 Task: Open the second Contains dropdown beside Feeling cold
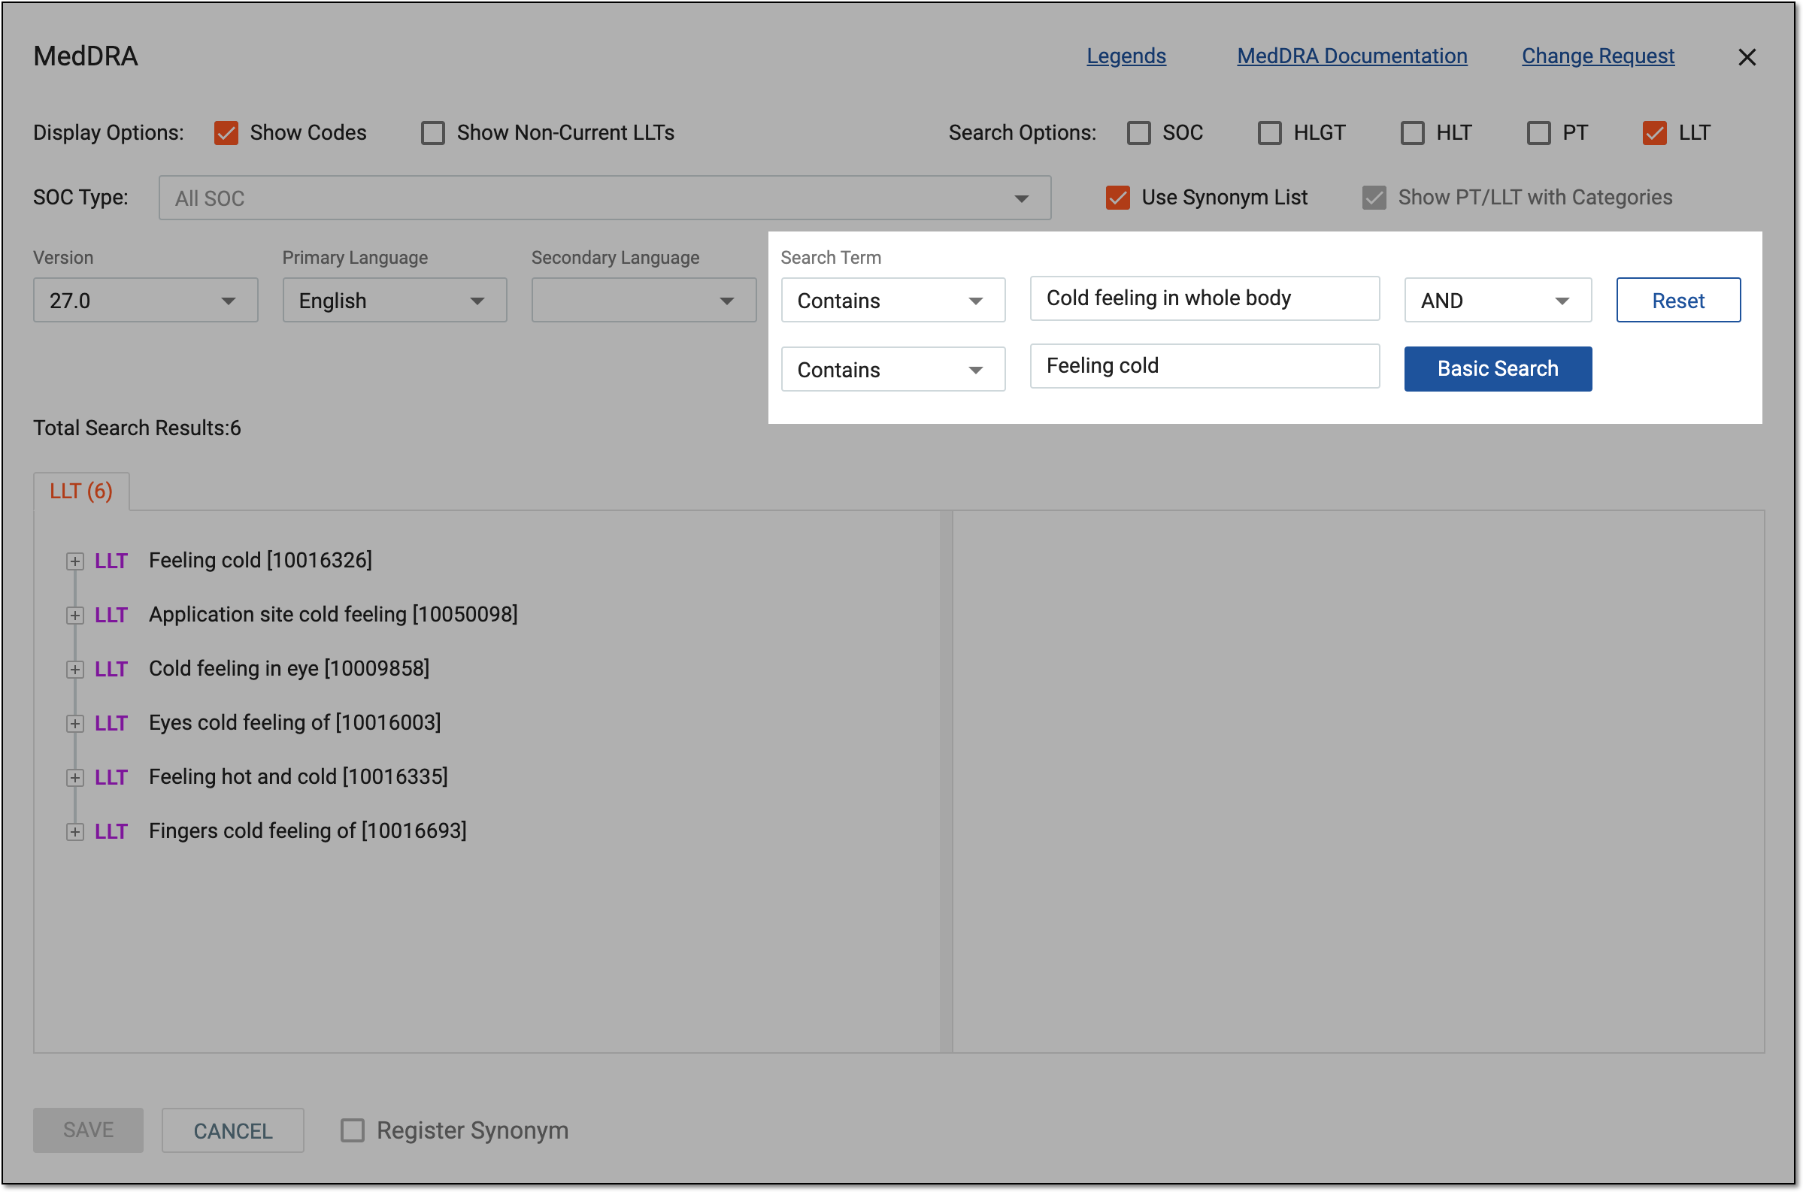(892, 370)
